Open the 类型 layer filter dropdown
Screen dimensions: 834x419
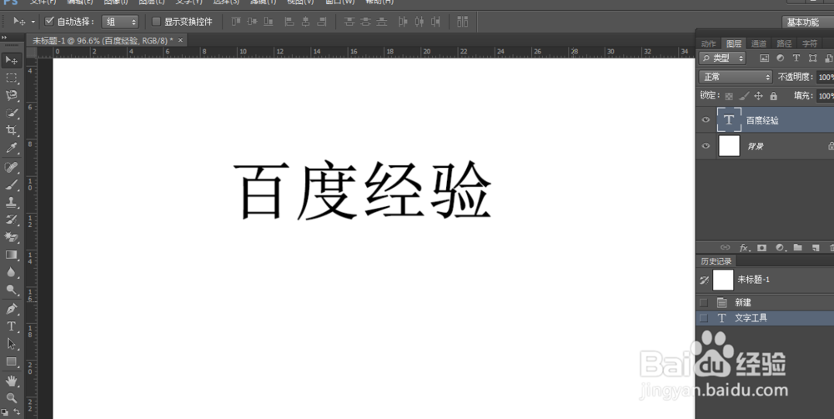pos(722,58)
